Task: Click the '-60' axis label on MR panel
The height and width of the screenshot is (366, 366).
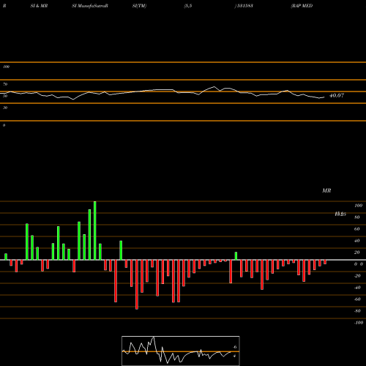Action: (357, 299)
